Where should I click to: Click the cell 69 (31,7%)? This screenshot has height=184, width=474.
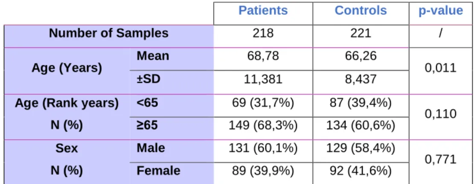click(263, 103)
